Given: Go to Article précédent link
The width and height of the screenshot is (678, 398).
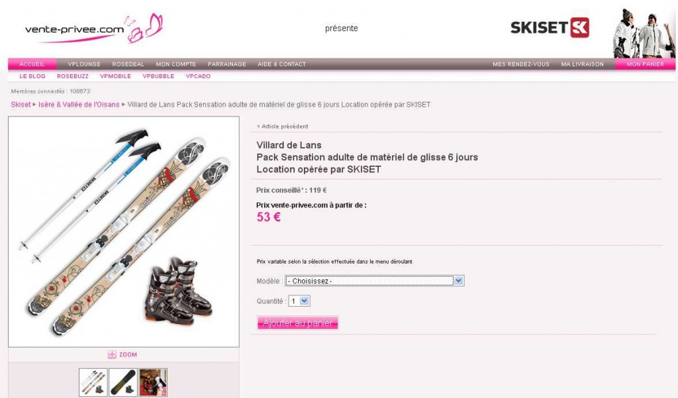Looking at the screenshot, I should 282,126.
